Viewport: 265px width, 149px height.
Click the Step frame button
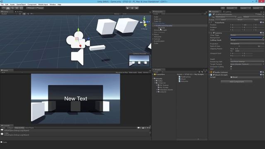pos(137,8)
